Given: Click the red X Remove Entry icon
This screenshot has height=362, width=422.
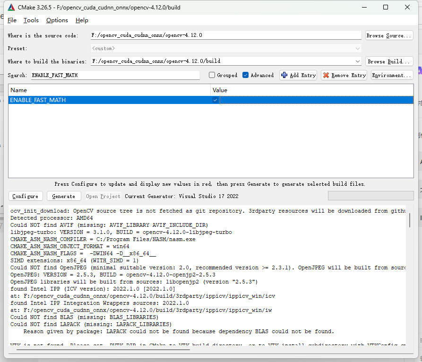Looking at the screenshot, I should 326,75.
